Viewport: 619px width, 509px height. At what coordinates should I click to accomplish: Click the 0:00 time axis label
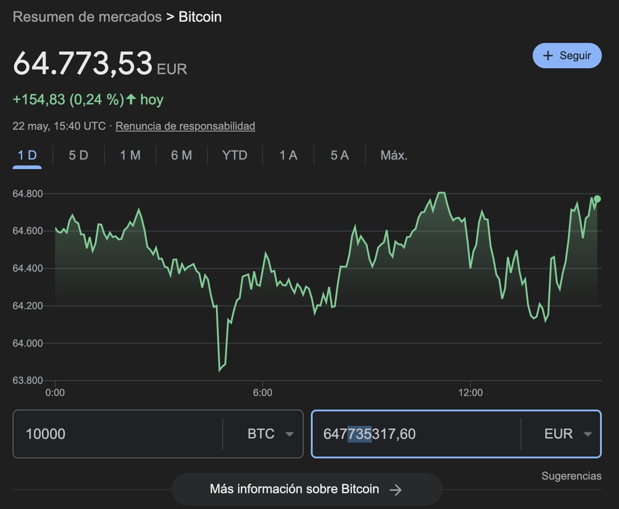click(55, 392)
